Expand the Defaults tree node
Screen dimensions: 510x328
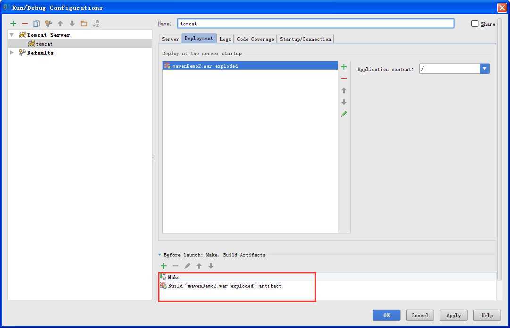pyautogui.click(x=12, y=52)
